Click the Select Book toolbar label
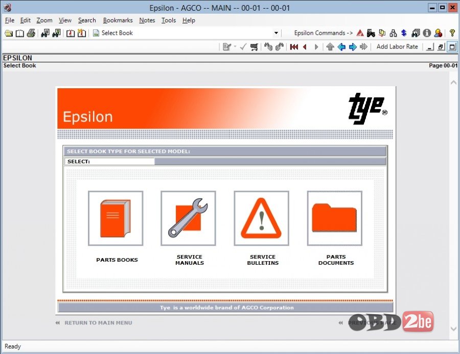460x354 pixels. point(117,33)
